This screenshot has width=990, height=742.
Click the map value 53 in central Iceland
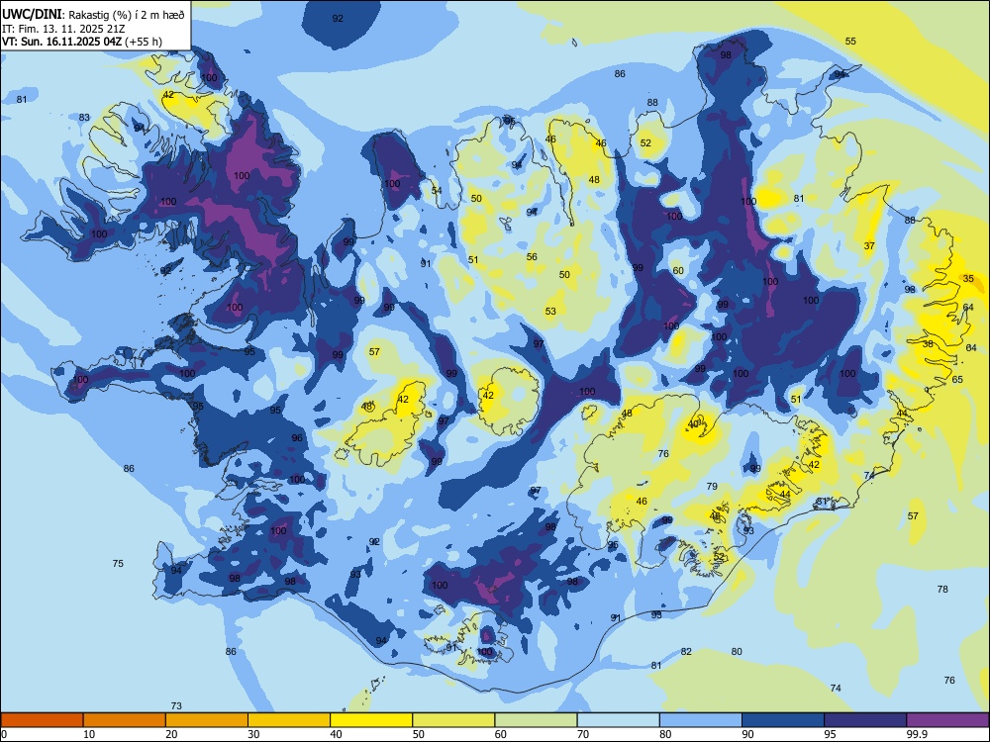[x=550, y=311]
